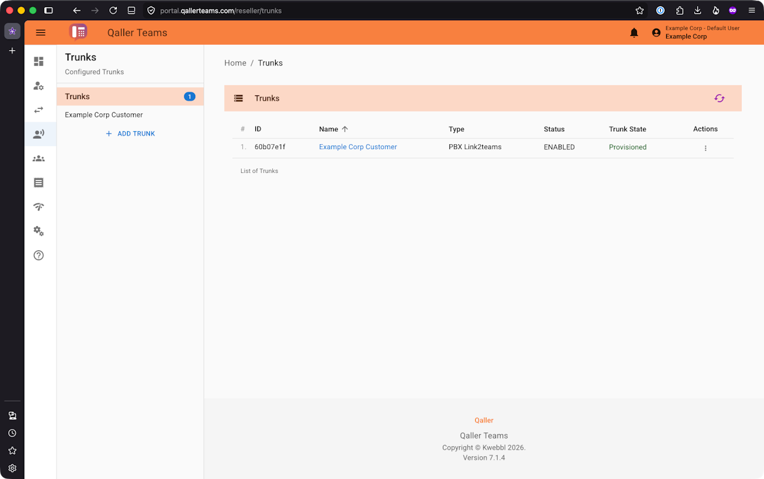Click the site security shield icon
This screenshot has width=764, height=479.
[151, 11]
